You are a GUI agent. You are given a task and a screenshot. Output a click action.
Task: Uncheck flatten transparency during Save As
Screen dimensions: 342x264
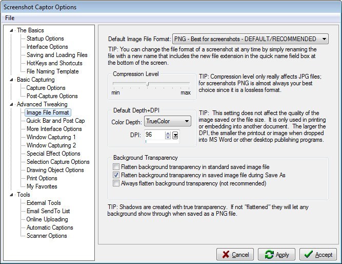coord(116,175)
